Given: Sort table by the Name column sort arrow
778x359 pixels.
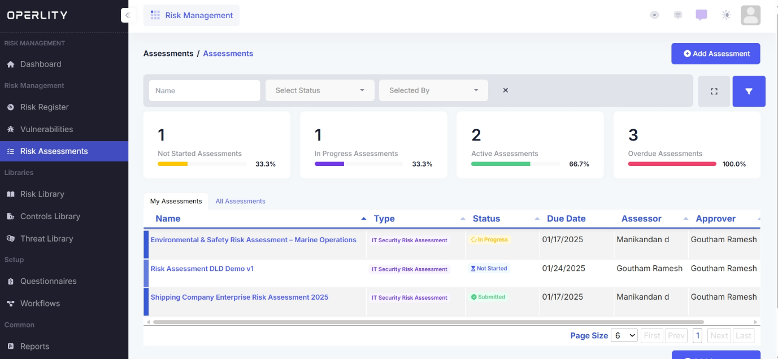Looking at the screenshot, I should click(x=363, y=218).
